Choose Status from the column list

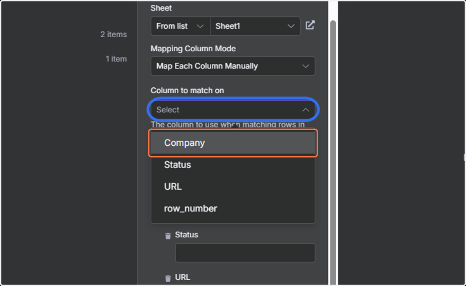(233, 165)
